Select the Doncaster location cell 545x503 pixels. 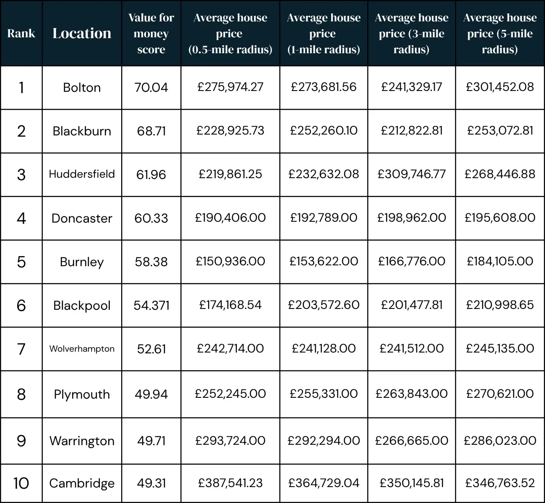pyautogui.click(x=82, y=218)
